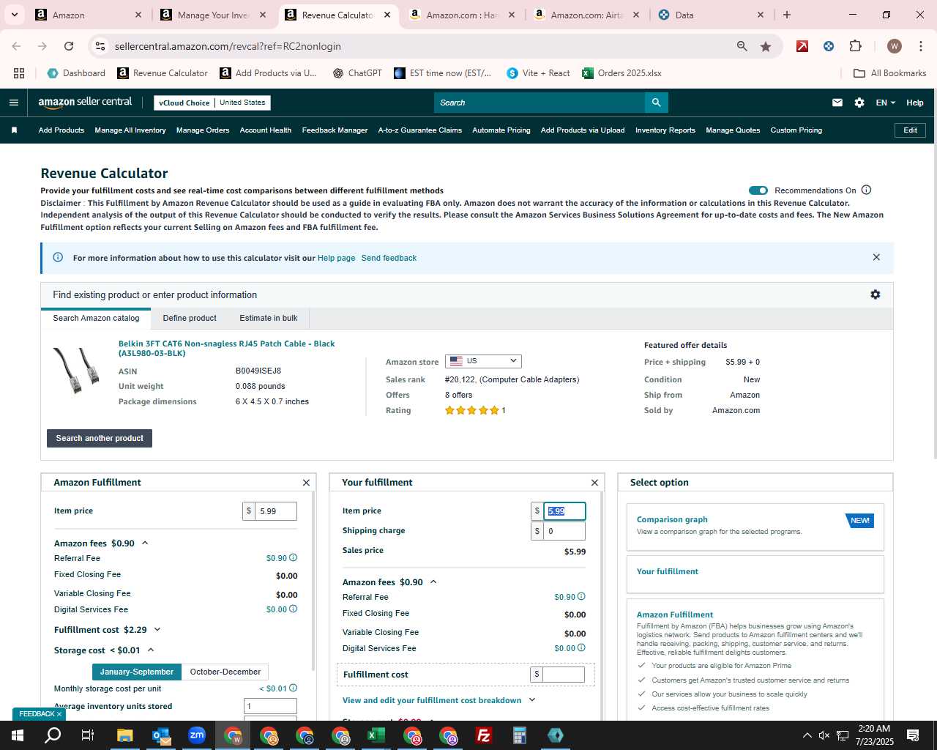Close the Your fulfillment panel

pos(594,483)
